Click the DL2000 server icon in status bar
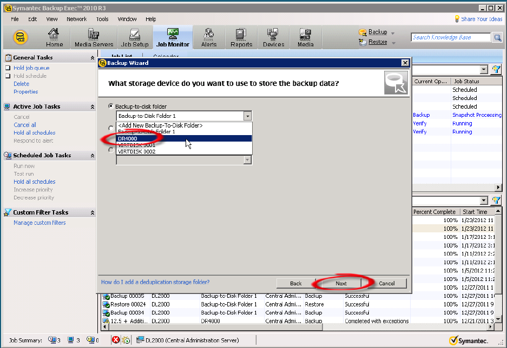Image resolution: width=507 pixels, height=348 pixels. point(140,340)
